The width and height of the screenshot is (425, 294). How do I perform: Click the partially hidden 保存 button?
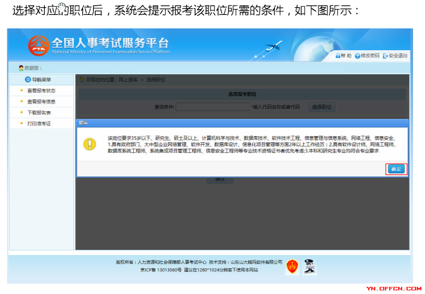click(220, 180)
